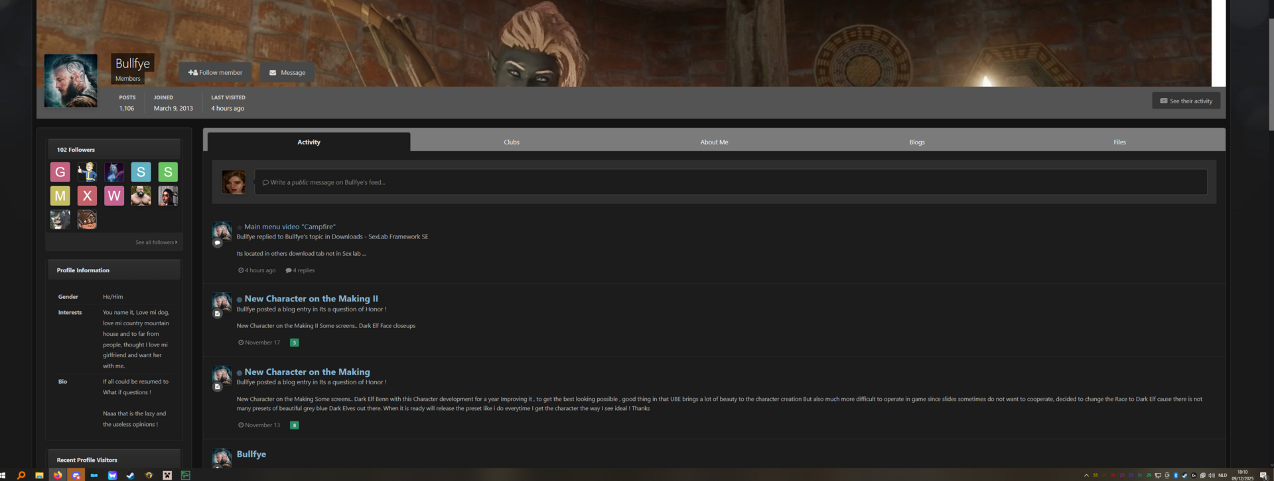
Task: Open the blue S follower avatar
Action: point(141,172)
